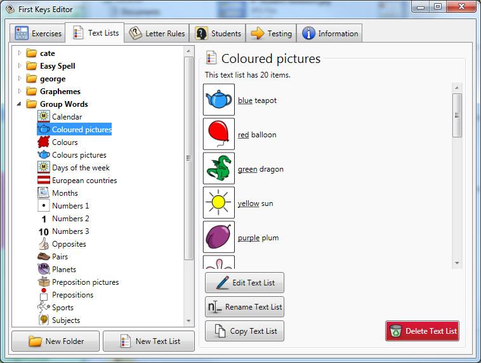Click the yellow sun picture icon

pyautogui.click(x=219, y=203)
